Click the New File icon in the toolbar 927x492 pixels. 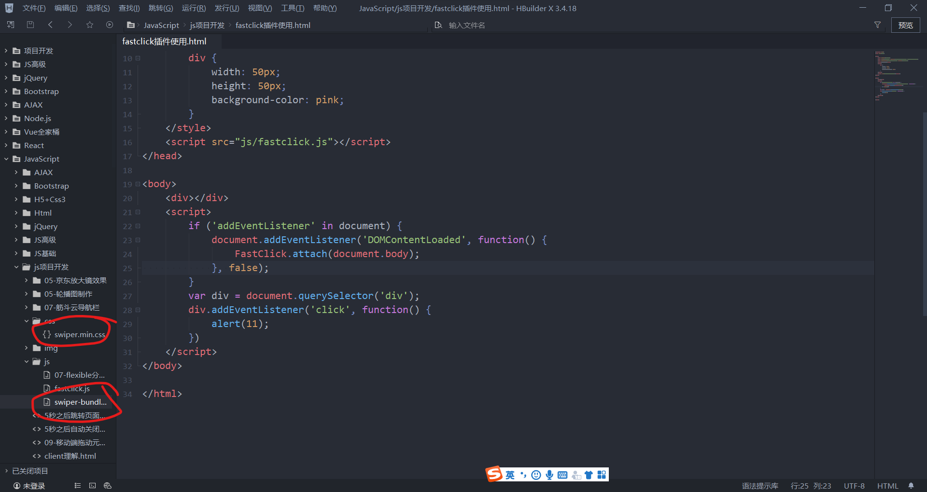click(10, 25)
